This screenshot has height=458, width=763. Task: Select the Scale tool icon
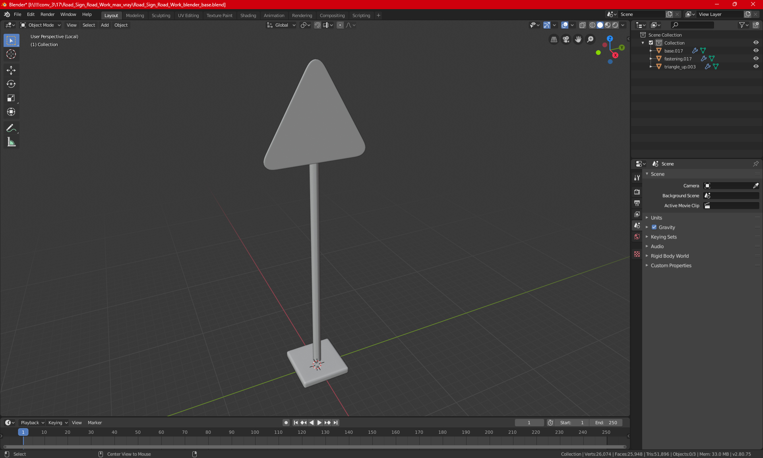pos(11,98)
